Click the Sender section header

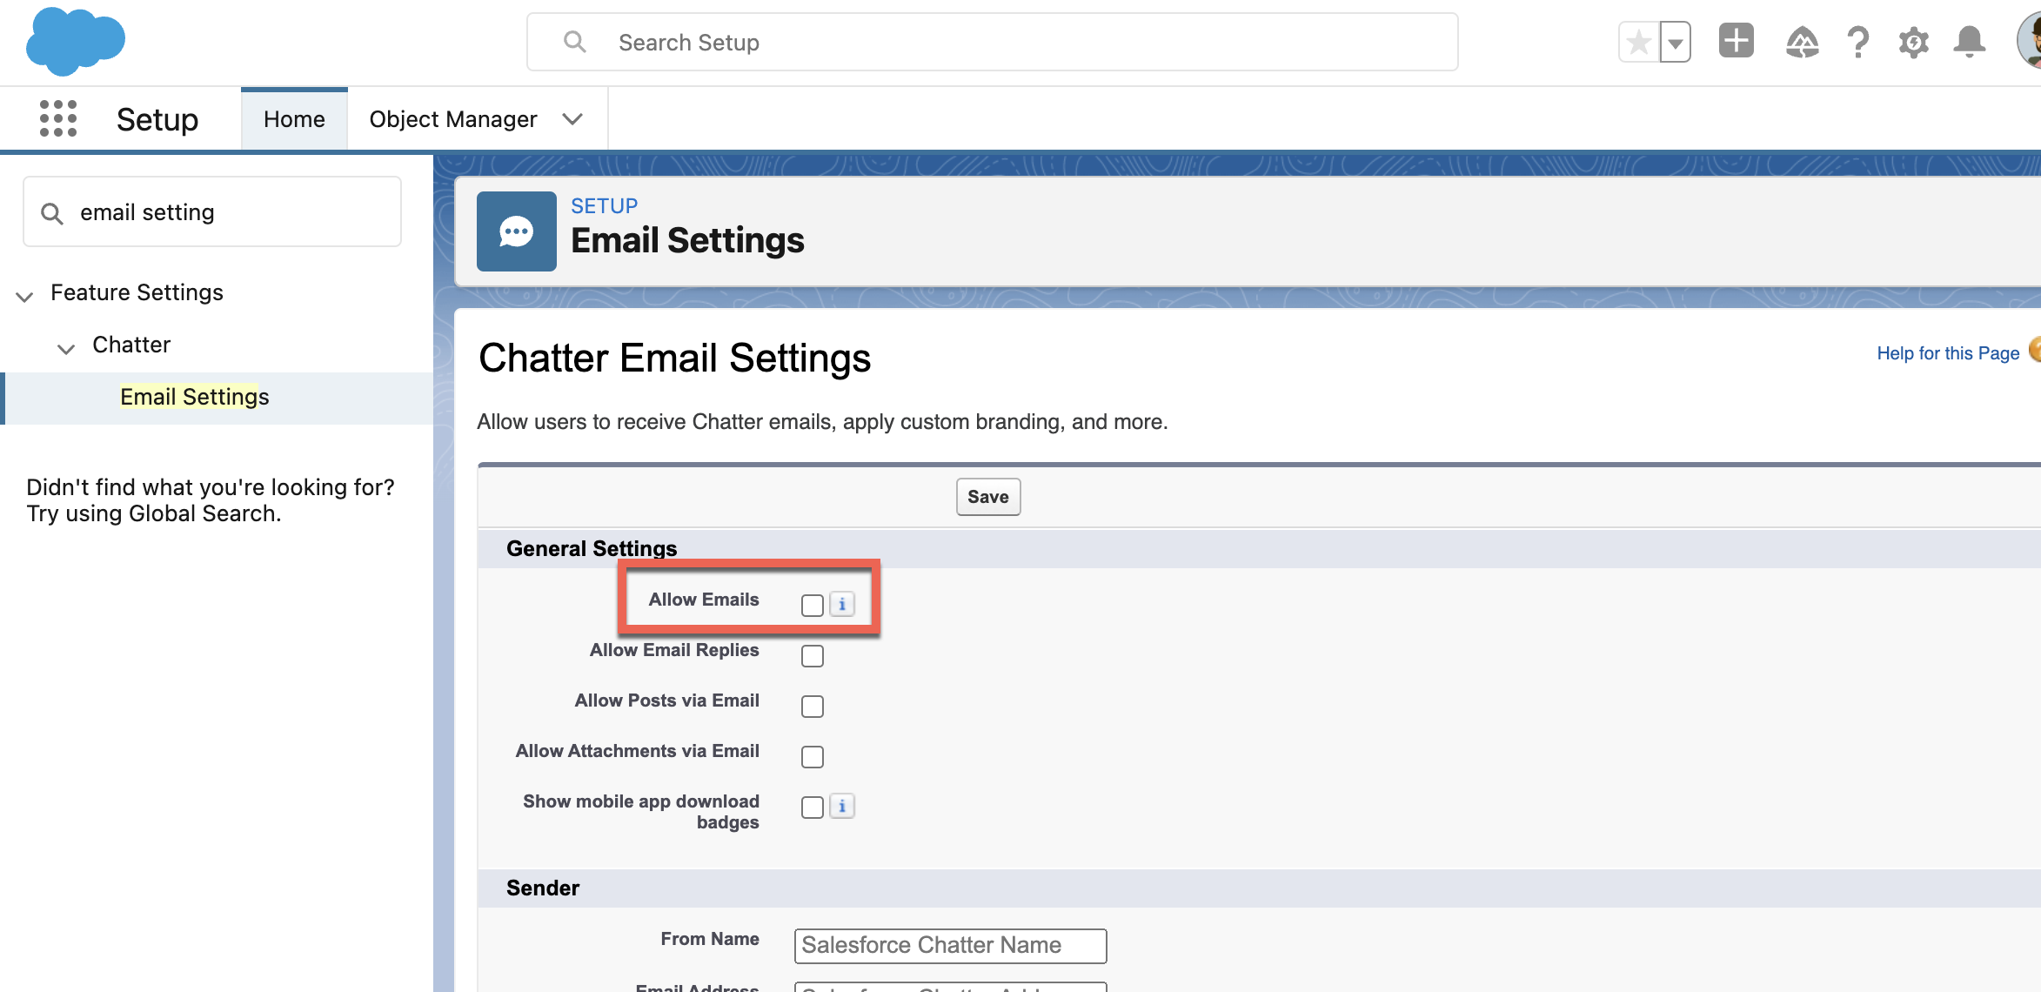coord(543,888)
